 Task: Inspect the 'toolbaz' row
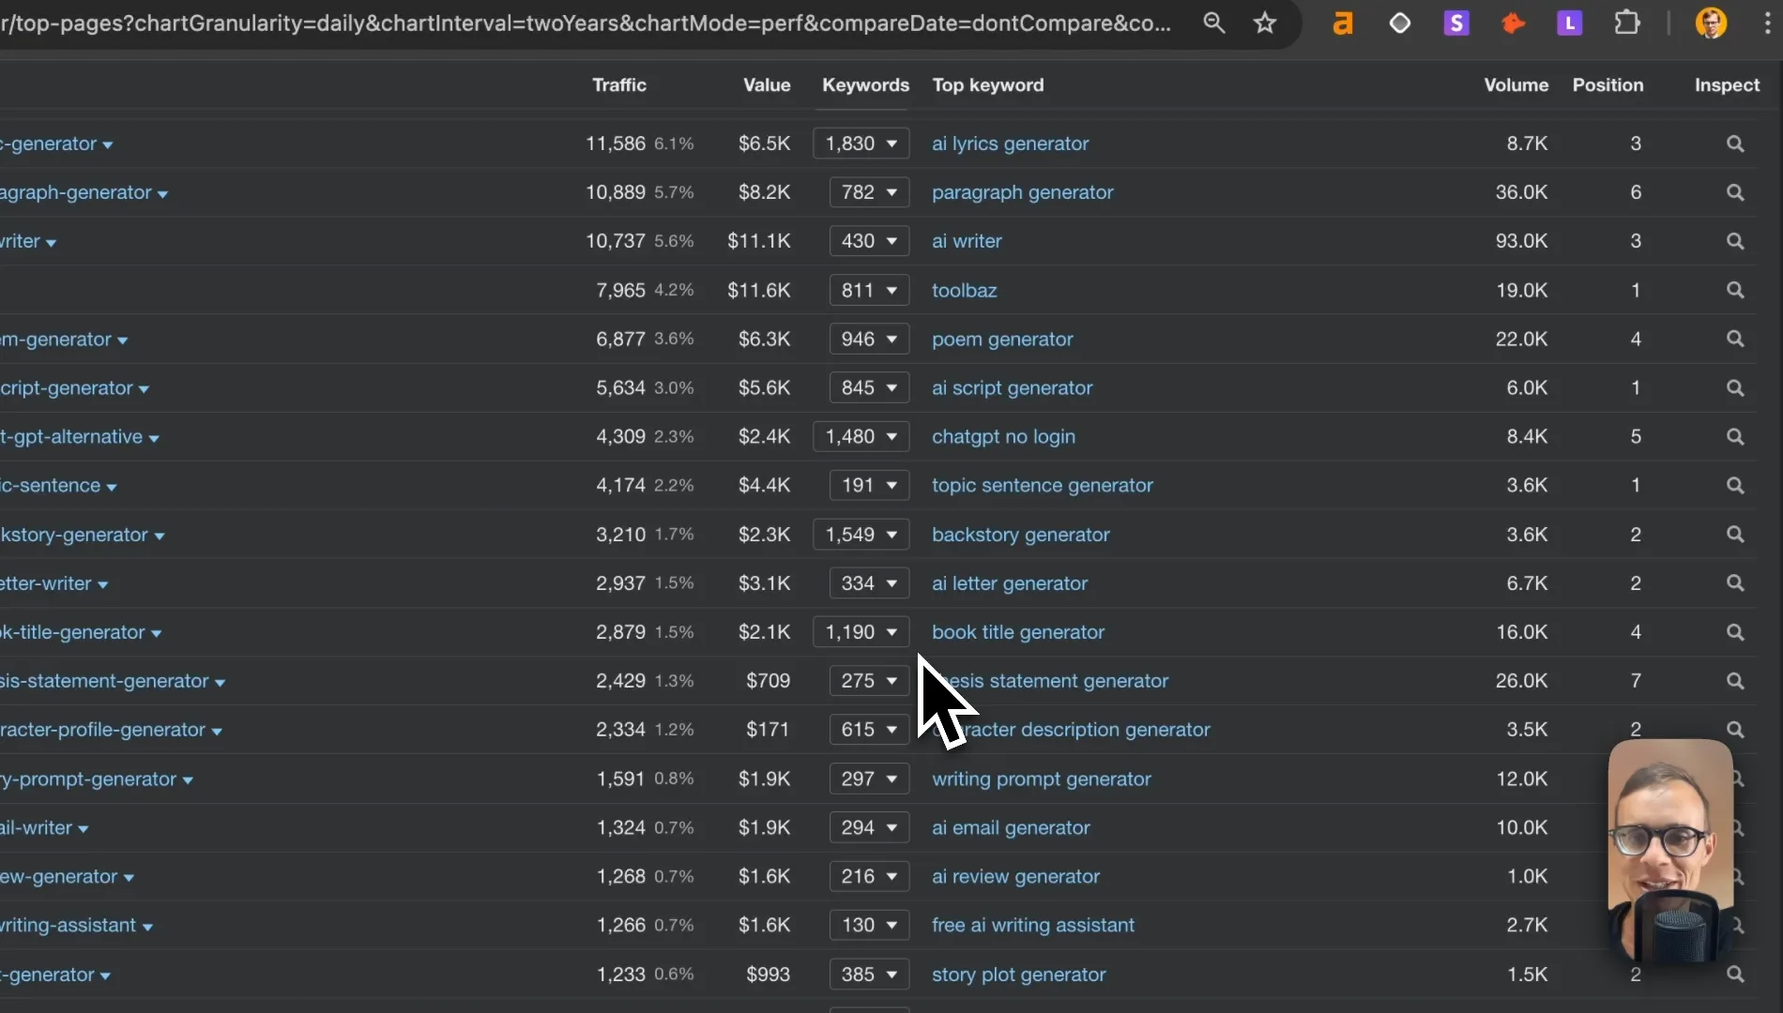click(x=1735, y=291)
